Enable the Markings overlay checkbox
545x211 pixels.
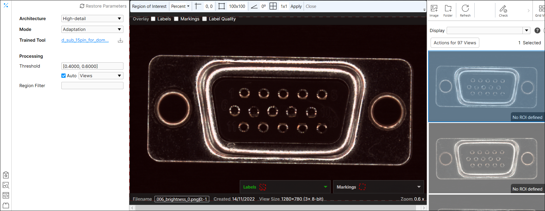(176, 19)
